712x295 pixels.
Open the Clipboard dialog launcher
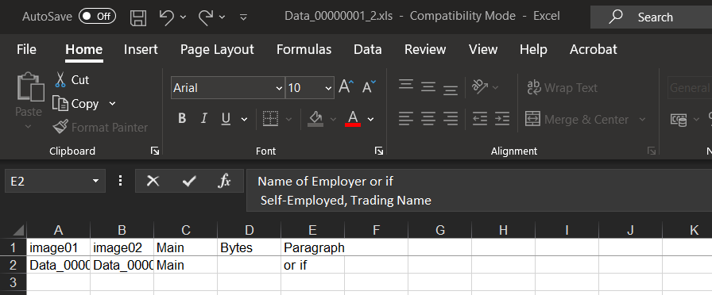tap(154, 151)
